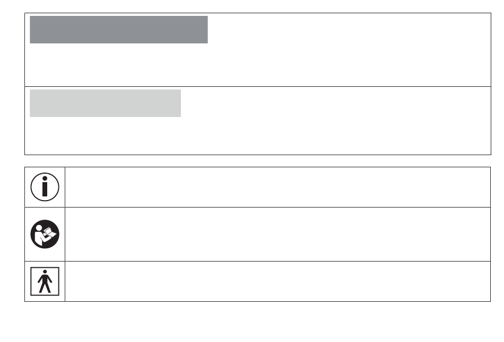Select the dark gray rectangle block
The image size is (504, 342).
click(119, 30)
